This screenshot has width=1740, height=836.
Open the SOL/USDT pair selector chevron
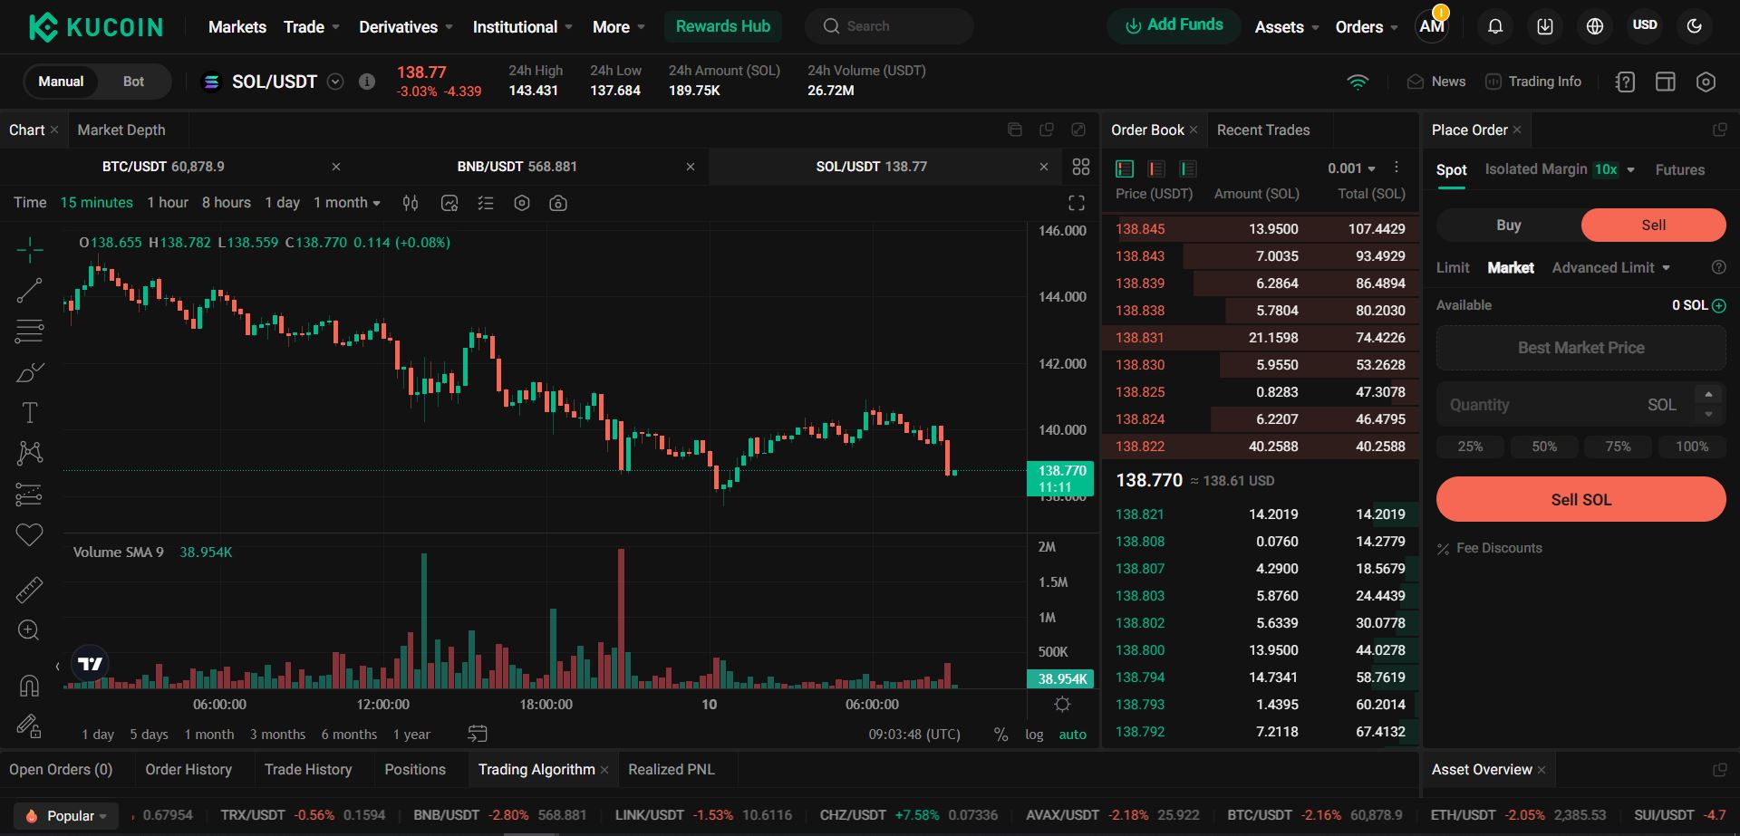point(335,82)
